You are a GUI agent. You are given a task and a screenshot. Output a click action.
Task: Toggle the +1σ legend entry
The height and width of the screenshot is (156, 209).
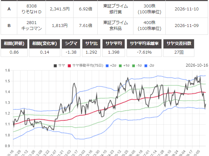click(x=124, y=66)
